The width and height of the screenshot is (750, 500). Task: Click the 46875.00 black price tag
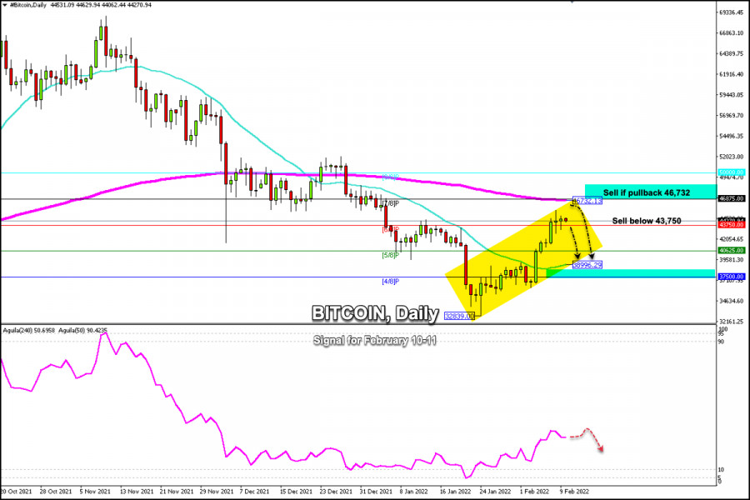coord(732,198)
